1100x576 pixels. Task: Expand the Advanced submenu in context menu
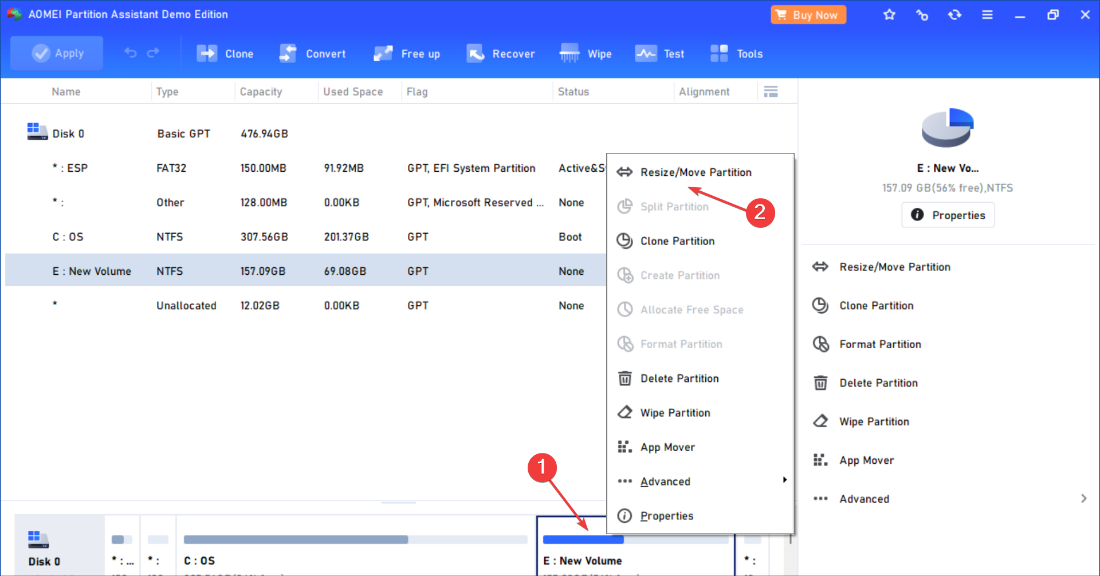(x=700, y=482)
